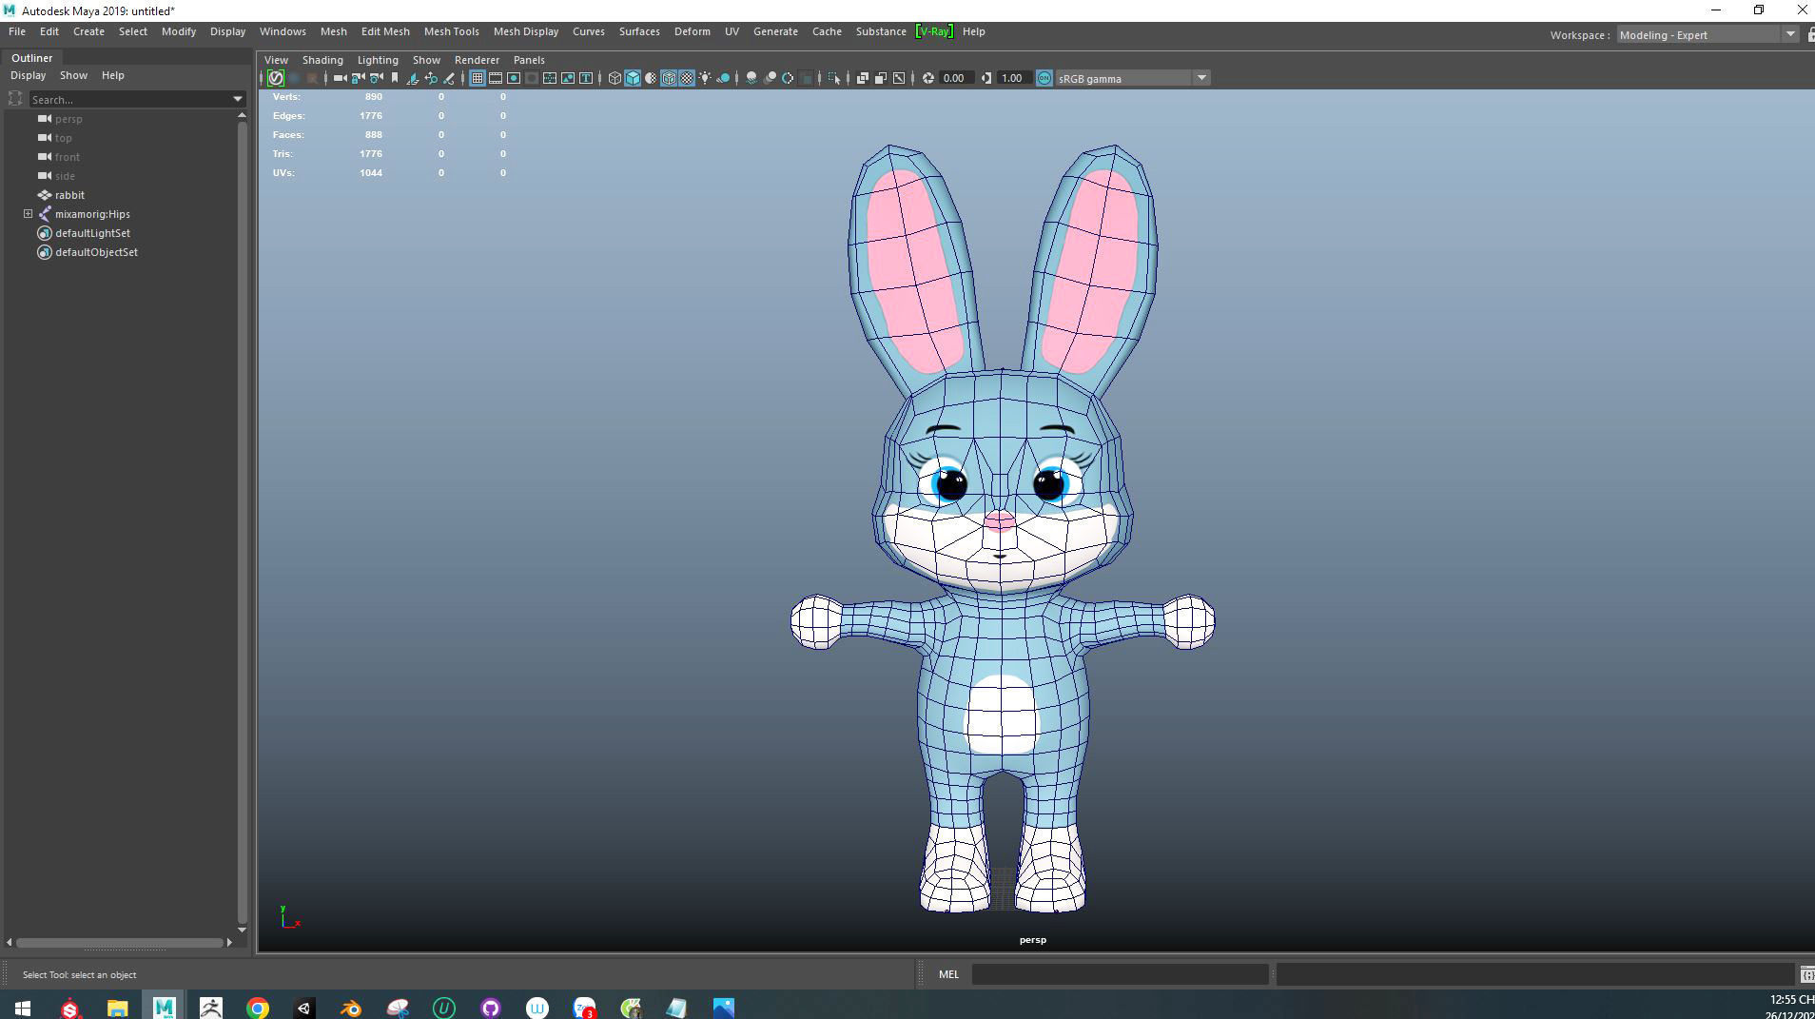Open the Workspace Modeling - Expert dropdown
Image resolution: width=1815 pixels, height=1019 pixels.
click(x=1707, y=35)
